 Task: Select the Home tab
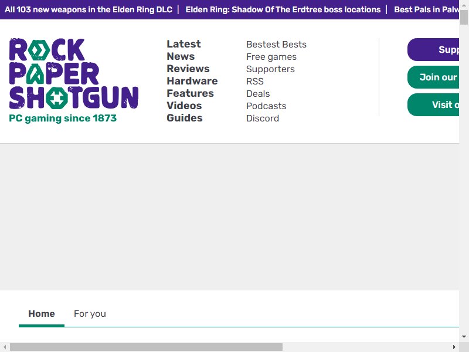pos(42,314)
